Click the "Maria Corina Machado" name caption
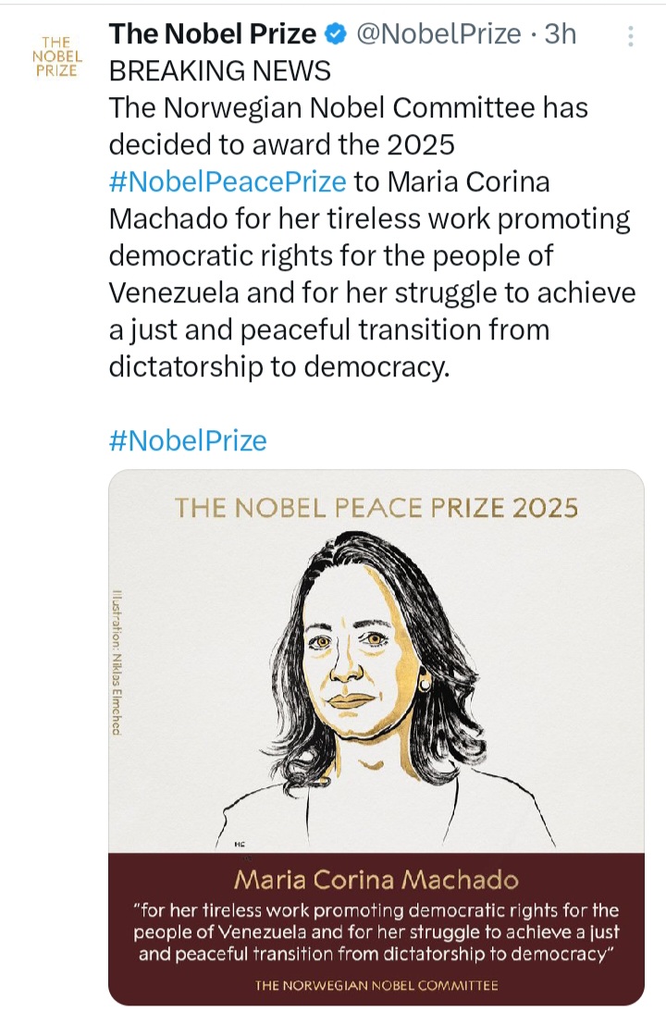Image resolution: width=666 pixels, height=1013 pixels. (x=376, y=878)
